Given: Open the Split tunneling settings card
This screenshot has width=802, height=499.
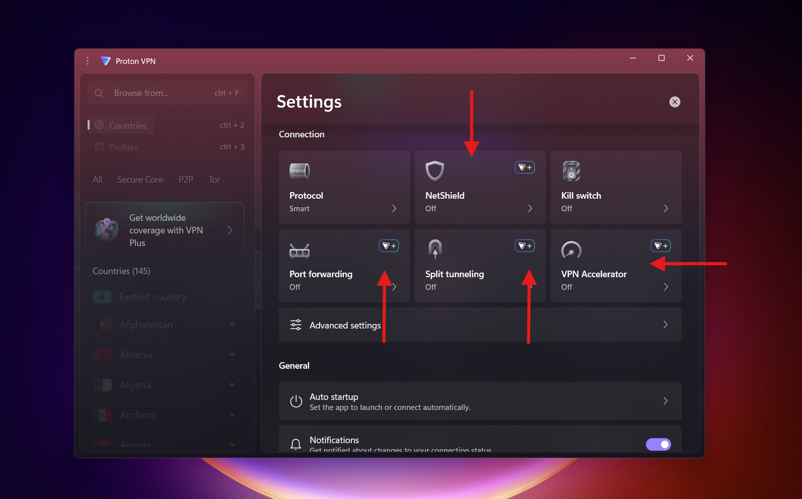Looking at the screenshot, I should click(480, 266).
